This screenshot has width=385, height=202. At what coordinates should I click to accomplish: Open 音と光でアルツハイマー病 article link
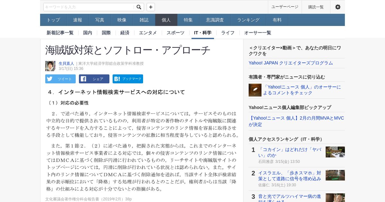click(290, 198)
